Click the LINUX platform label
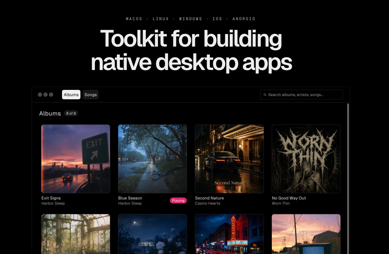Image resolution: width=389 pixels, height=254 pixels. [x=161, y=19]
